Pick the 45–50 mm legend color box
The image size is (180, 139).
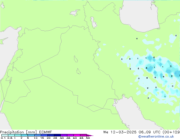[83, 135]
